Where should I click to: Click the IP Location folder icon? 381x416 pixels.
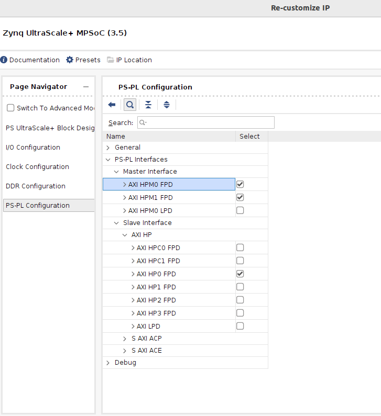pyautogui.click(x=110, y=60)
